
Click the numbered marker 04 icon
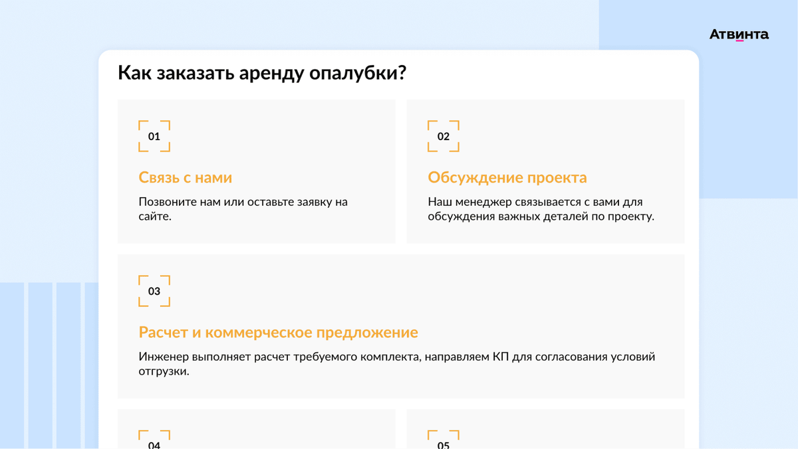[x=154, y=438]
